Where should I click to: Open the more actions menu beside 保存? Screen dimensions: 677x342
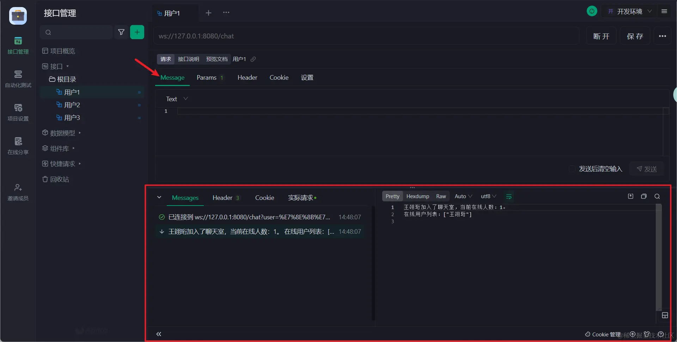[x=663, y=36]
